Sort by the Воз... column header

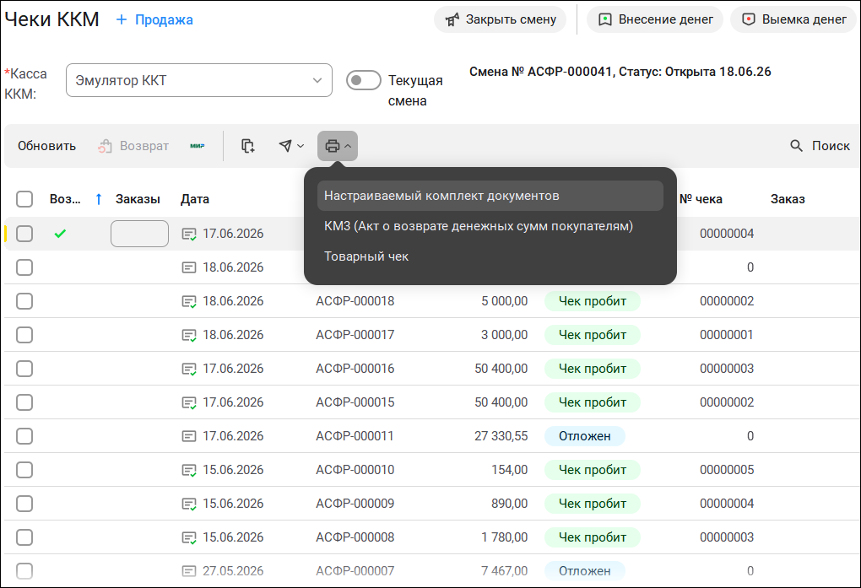point(65,199)
